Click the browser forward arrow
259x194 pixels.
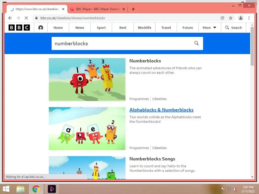point(18,18)
